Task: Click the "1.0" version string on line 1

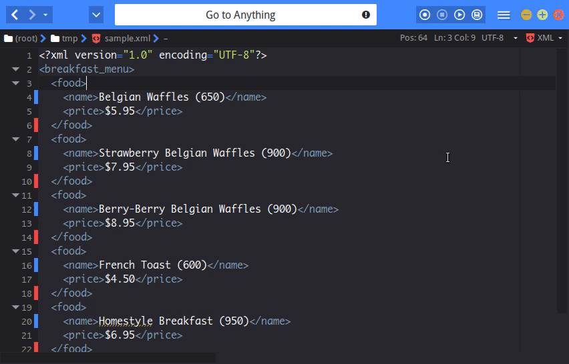Action: [138, 55]
